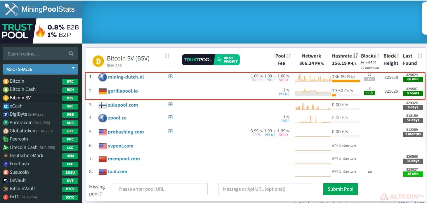Viewport: 427px width, 203px height.
Task: Click the eCash coin icon
Action: tap(6, 106)
